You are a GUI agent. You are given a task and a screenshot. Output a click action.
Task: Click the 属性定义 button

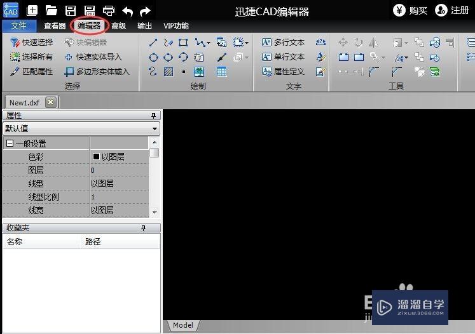click(x=283, y=72)
